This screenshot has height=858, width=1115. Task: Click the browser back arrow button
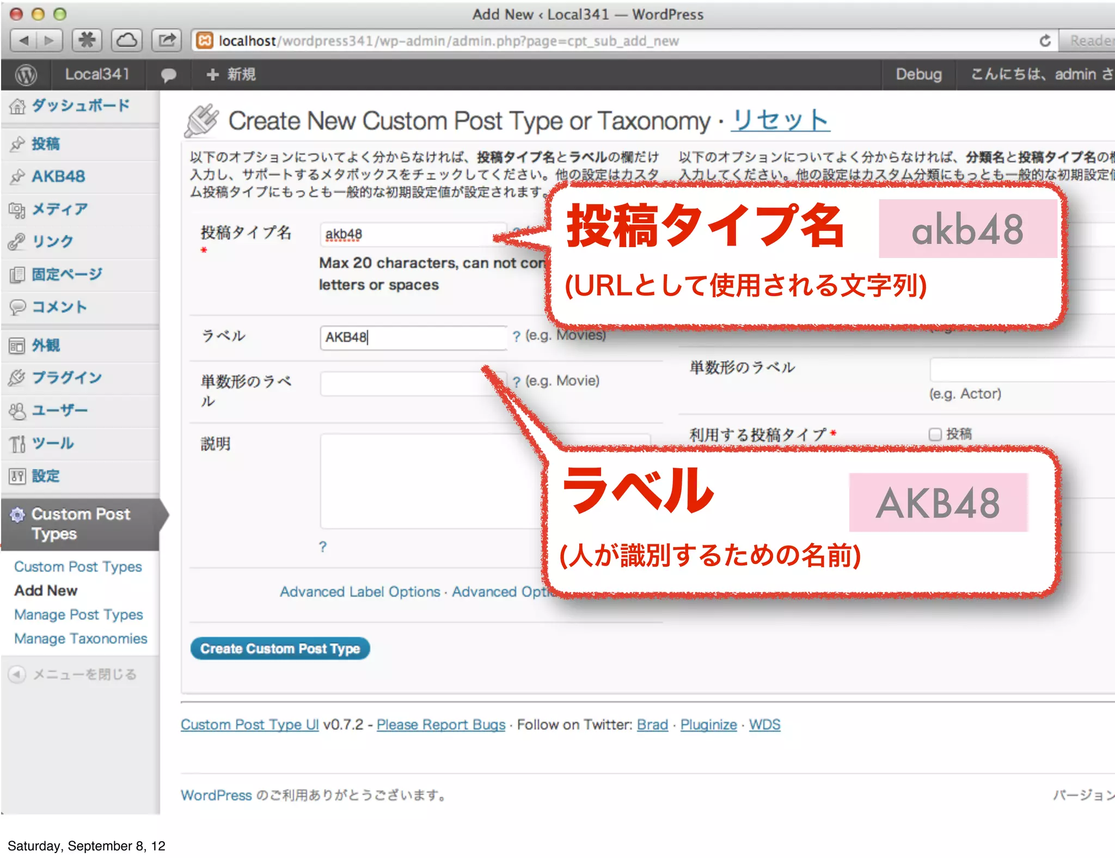(x=23, y=41)
